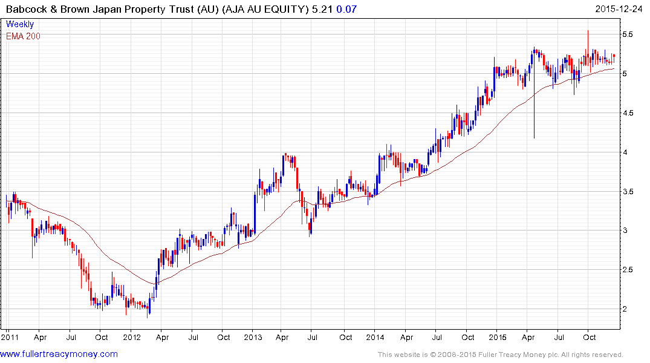The height and width of the screenshot is (363, 650).
Task: Click the 2011 label on the time axis
Action: (10, 336)
